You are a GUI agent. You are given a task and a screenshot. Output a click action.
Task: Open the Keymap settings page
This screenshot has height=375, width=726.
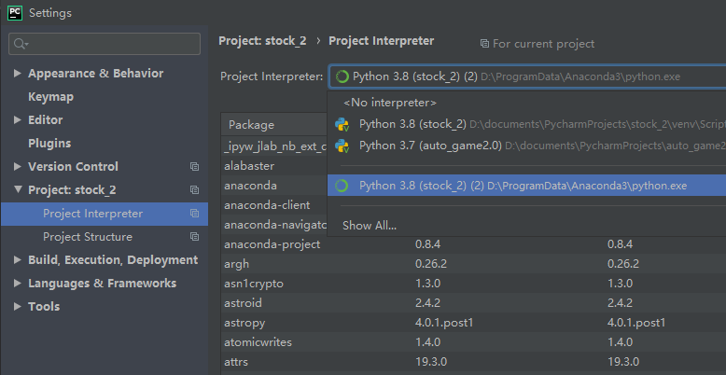tap(51, 97)
